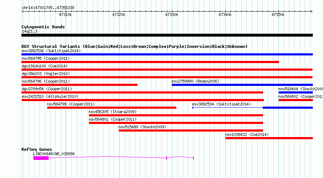Open nsv564801 (Cooper2011) variant label
The width and height of the screenshot is (323, 178).
(113, 119)
